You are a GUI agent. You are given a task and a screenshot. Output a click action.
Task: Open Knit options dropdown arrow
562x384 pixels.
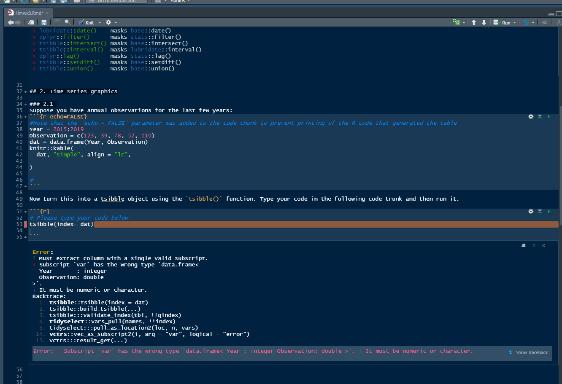coord(100,22)
